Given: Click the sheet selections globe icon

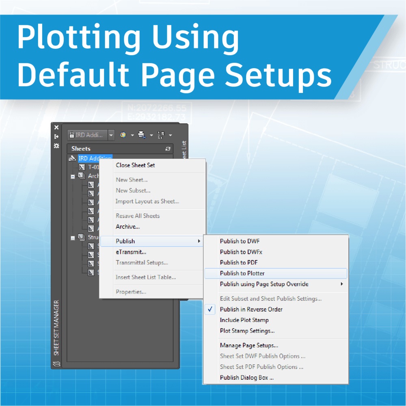Looking at the screenshot, I should point(123,135).
